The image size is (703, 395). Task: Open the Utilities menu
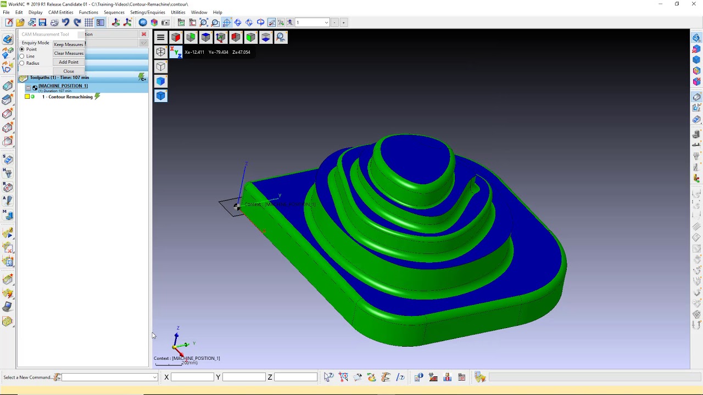[x=178, y=12]
